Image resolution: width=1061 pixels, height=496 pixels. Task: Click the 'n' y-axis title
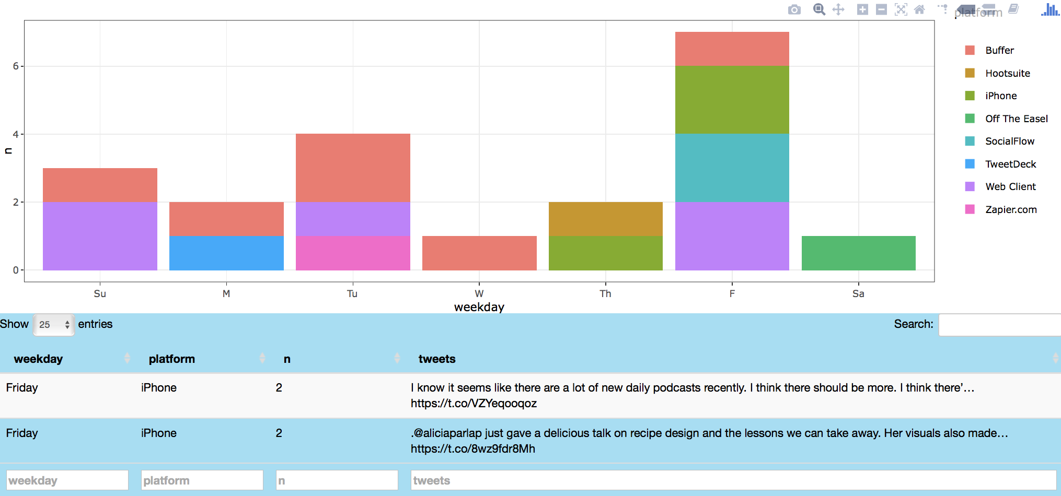tap(8, 151)
